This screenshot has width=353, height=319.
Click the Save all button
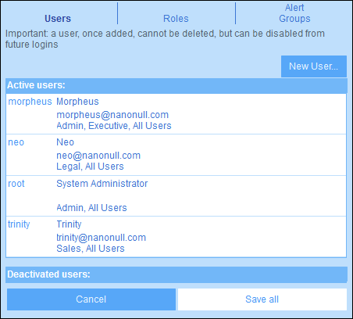point(262,299)
